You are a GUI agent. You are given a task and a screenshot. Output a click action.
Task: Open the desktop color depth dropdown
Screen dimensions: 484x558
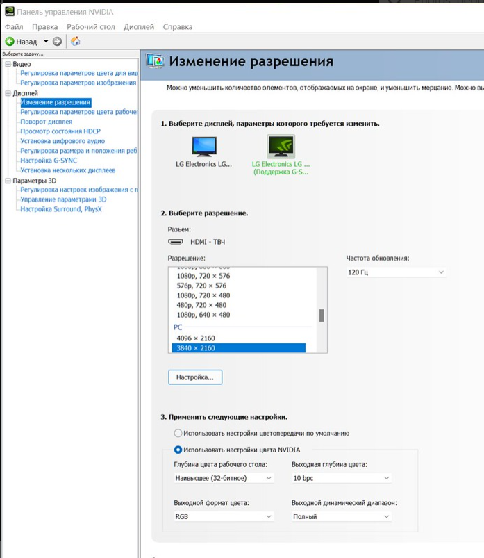click(223, 478)
